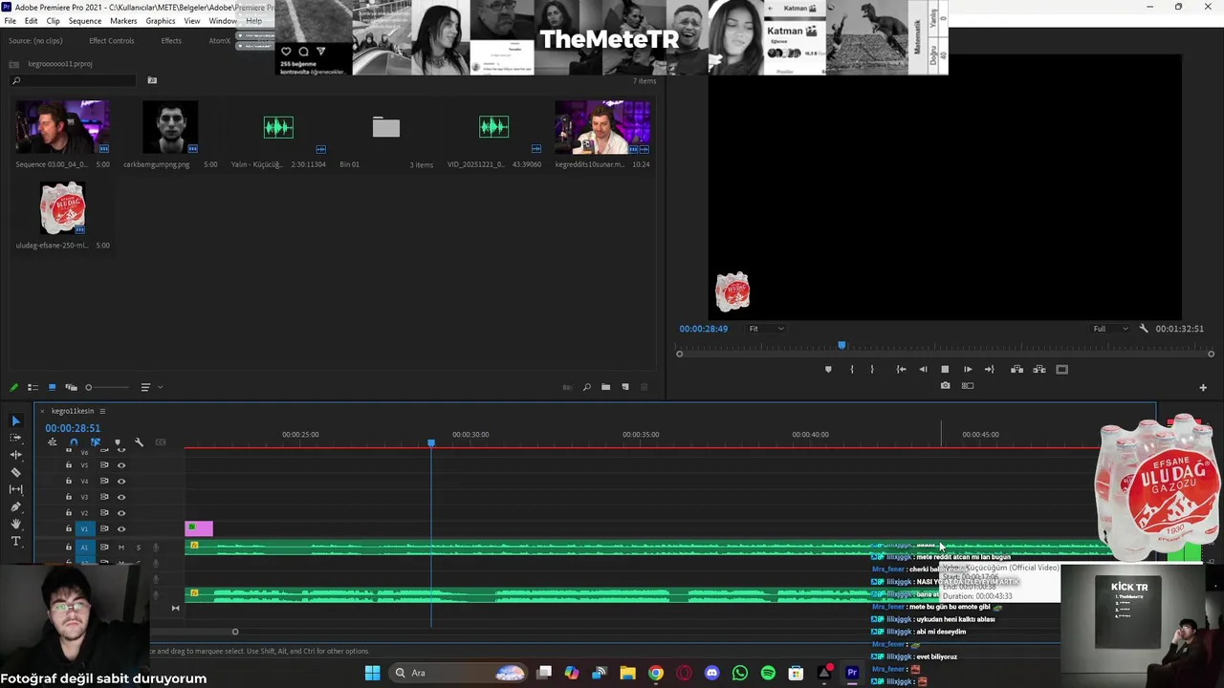The height and width of the screenshot is (688, 1224).
Task: Toggle V1 track output eye
Action: [121, 528]
